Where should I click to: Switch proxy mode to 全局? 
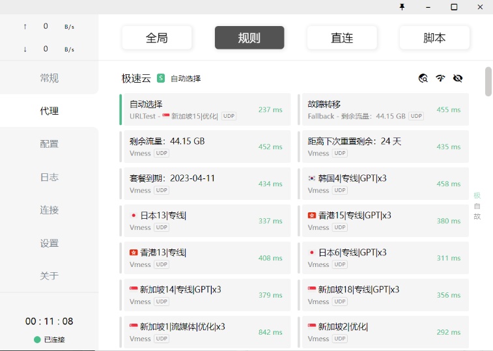(x=157, y=38)
